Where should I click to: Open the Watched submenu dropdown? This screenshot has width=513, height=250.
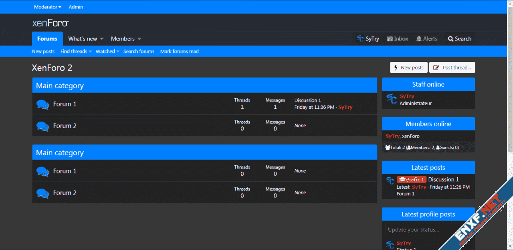coord(107,51)
